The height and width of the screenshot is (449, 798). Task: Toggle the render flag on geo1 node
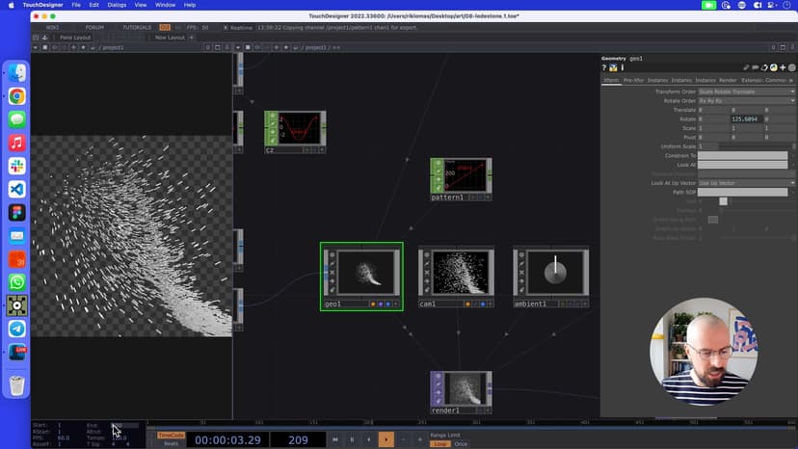click(381, 304)
